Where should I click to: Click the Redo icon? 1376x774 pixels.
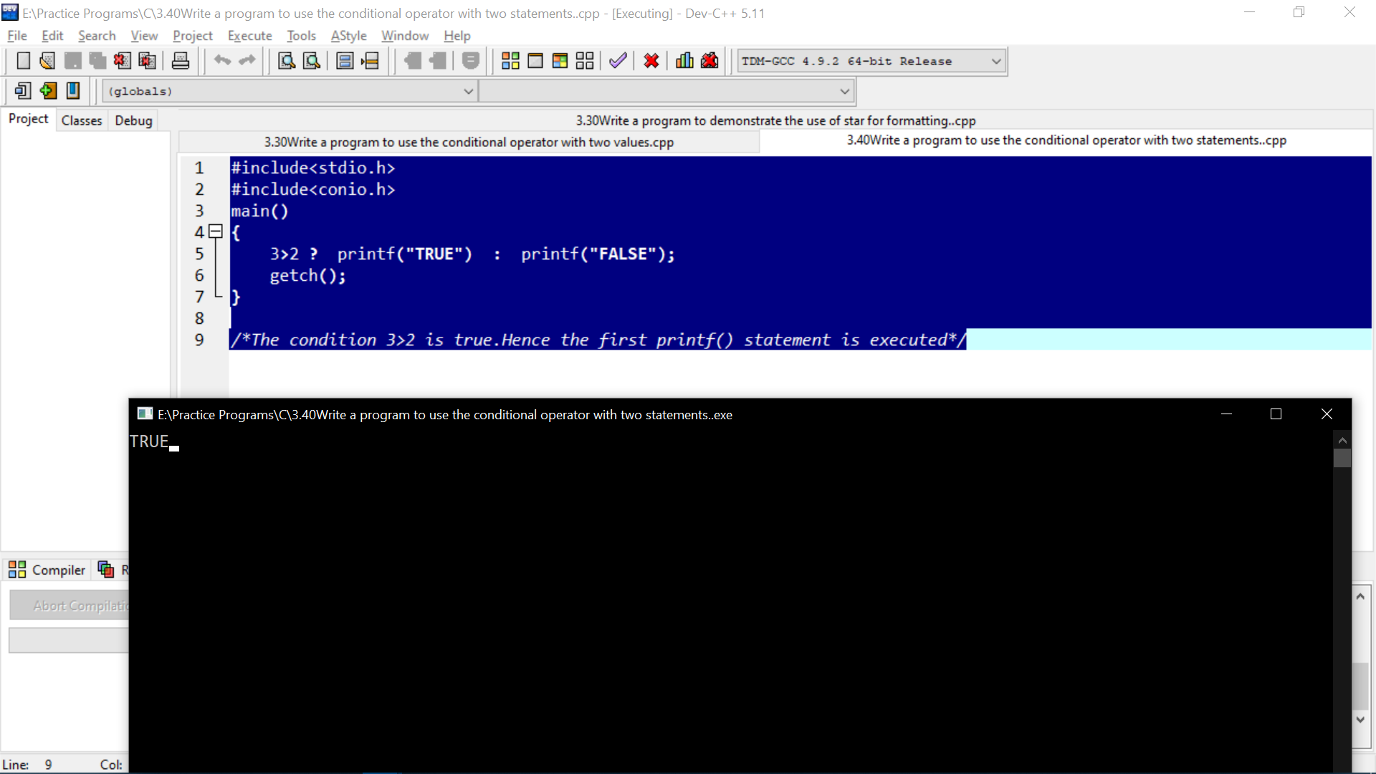click(x=247, y=60)
